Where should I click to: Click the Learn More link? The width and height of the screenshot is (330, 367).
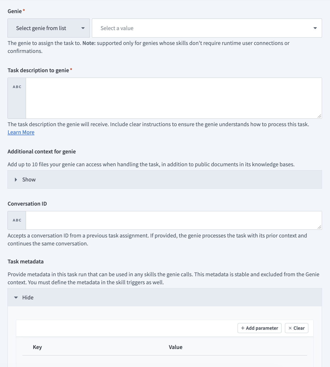(x=21, y=132)
